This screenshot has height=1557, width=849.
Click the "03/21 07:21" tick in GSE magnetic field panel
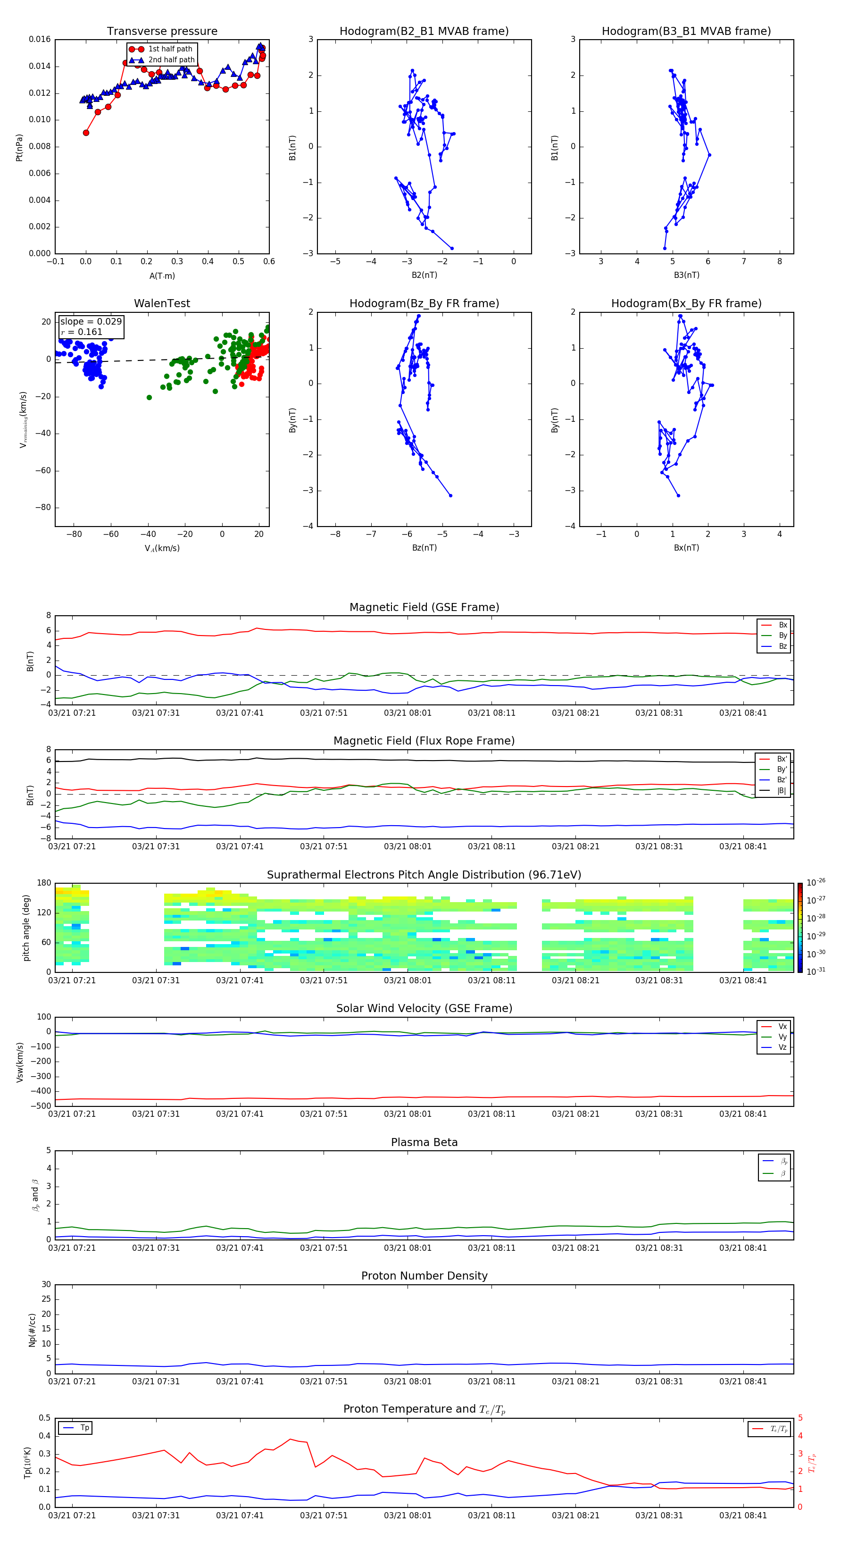pyautogui.click(x=72, y=713)
